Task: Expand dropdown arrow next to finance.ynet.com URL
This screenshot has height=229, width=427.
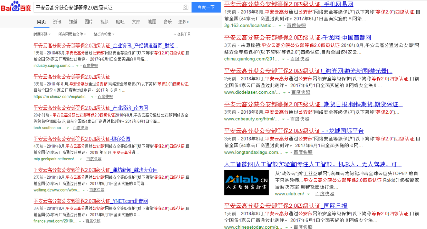Action: (80, 222)
